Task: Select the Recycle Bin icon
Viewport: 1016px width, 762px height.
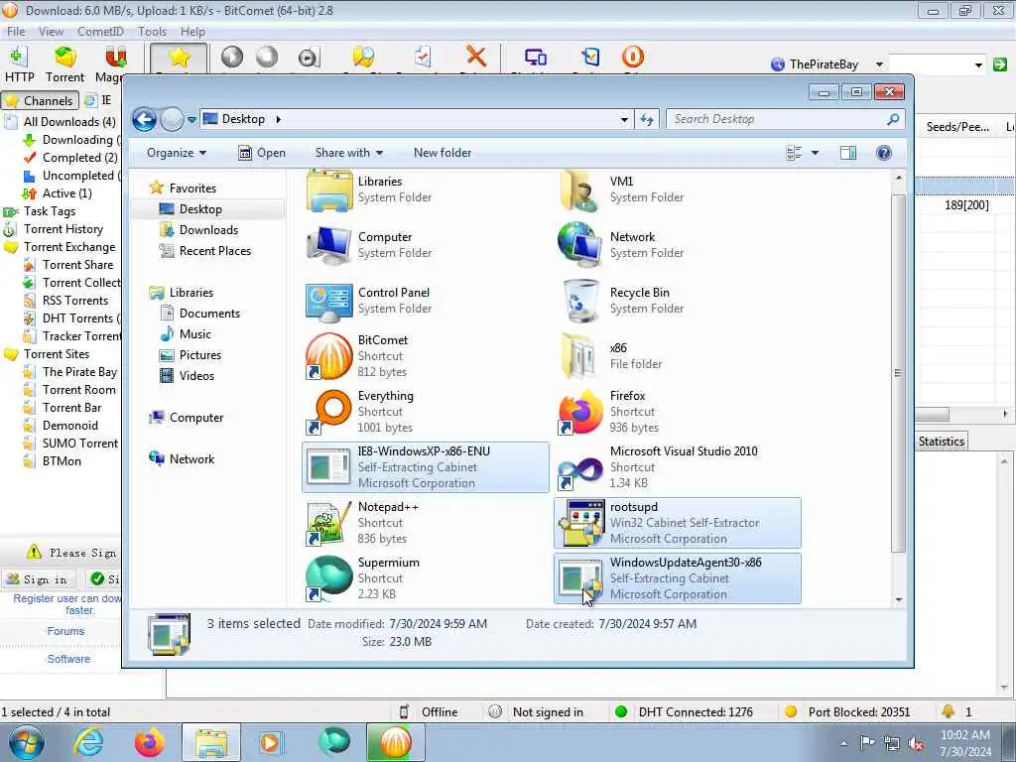Action: click(580, 301)
